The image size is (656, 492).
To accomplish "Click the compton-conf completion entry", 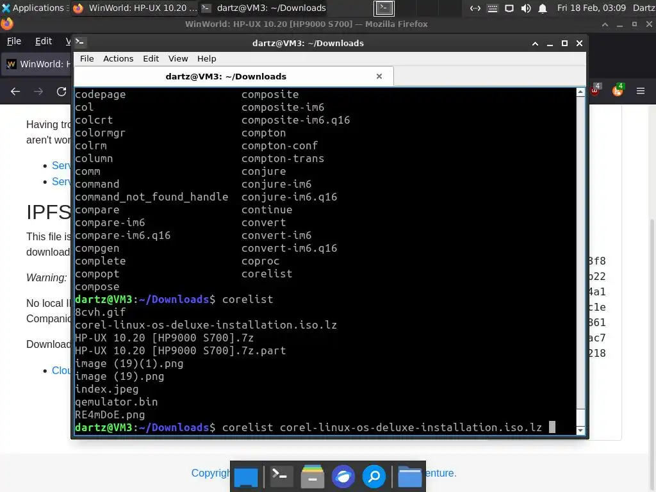I will click(279, 145).
